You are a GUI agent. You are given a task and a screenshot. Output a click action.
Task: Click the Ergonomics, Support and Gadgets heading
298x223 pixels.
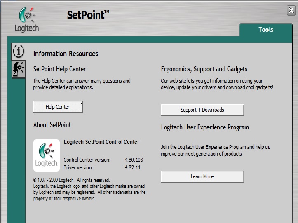point(204,69)
